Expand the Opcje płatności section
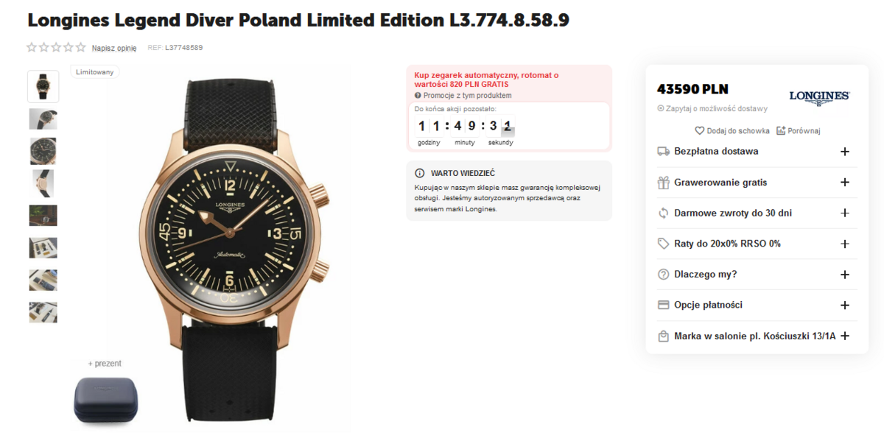 [x=845, y=305]
